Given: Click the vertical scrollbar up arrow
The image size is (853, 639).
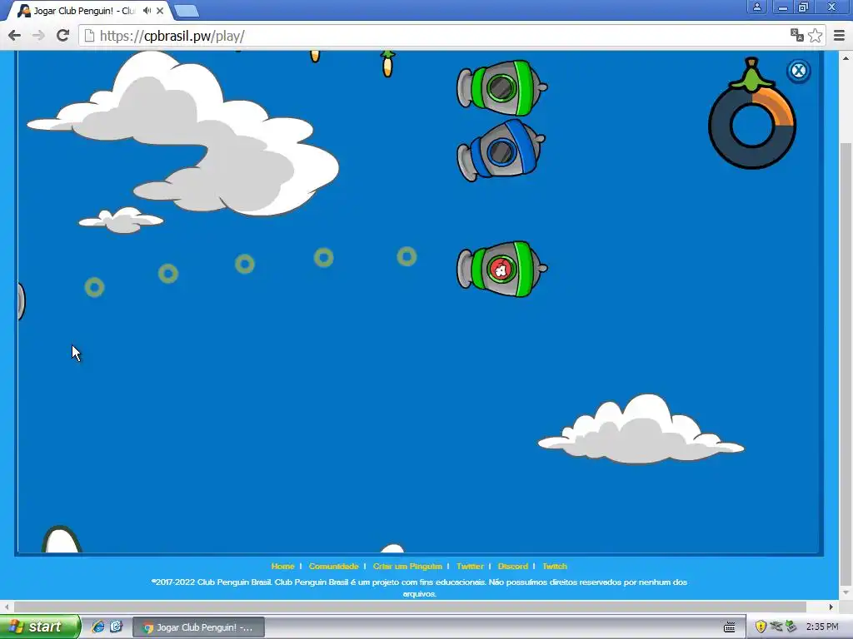Looking at the screenshot, I should (846, 57).
